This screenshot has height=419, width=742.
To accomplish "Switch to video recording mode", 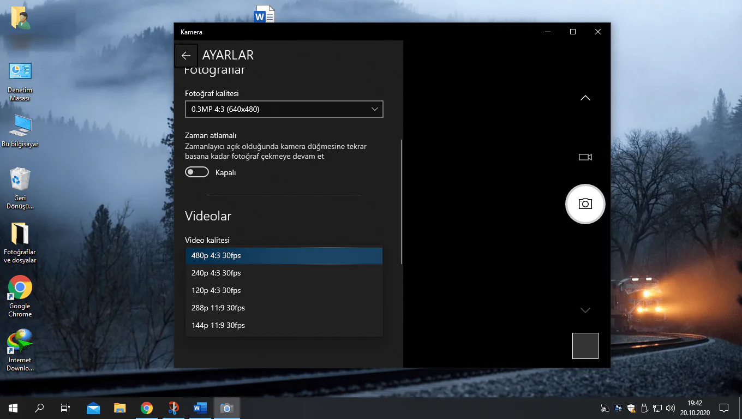I will click(x=585, y=157).
